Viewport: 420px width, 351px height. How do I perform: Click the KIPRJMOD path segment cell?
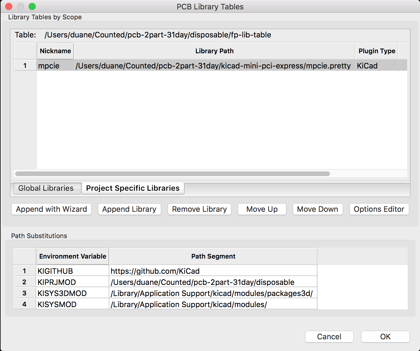tap(213, 282)
